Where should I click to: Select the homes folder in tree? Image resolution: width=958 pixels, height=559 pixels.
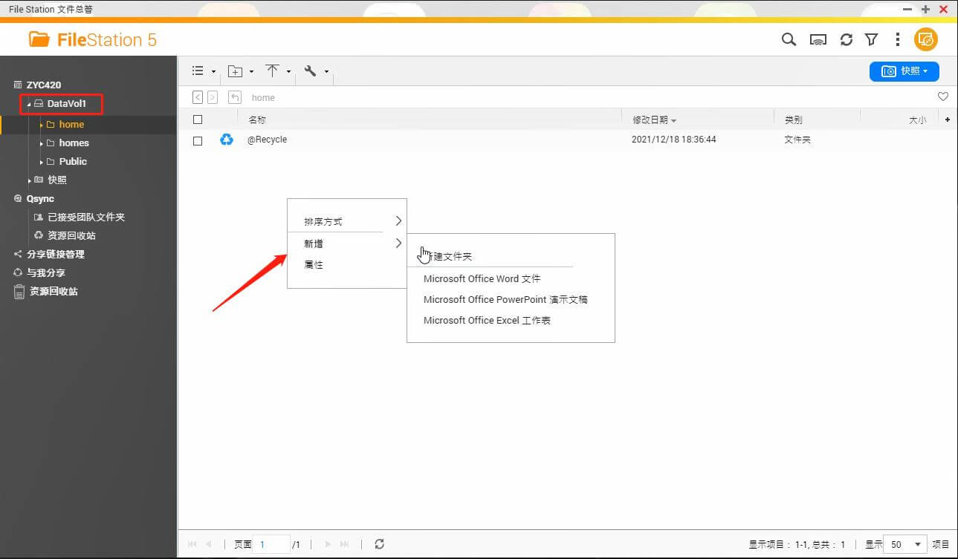coord(74,143)
